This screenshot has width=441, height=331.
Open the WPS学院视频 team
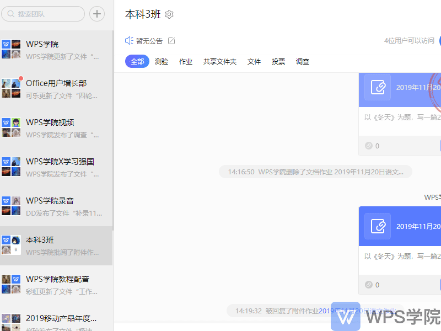click(x=56, y=127)
